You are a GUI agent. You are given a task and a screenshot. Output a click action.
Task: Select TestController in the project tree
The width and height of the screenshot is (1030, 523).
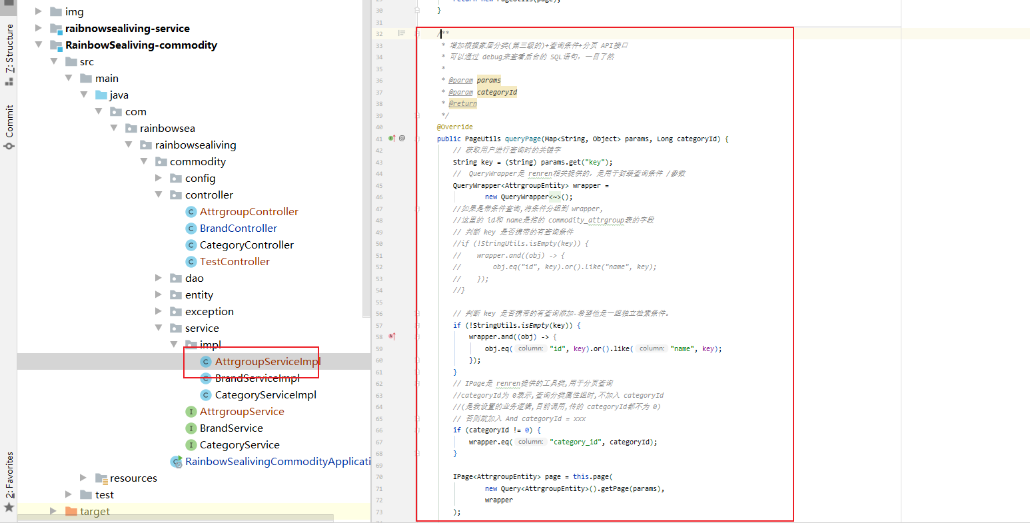(231, 261)
